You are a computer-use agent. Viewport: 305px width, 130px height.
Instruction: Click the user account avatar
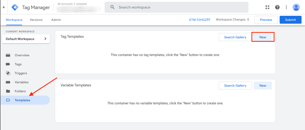[x=296, y=7]
